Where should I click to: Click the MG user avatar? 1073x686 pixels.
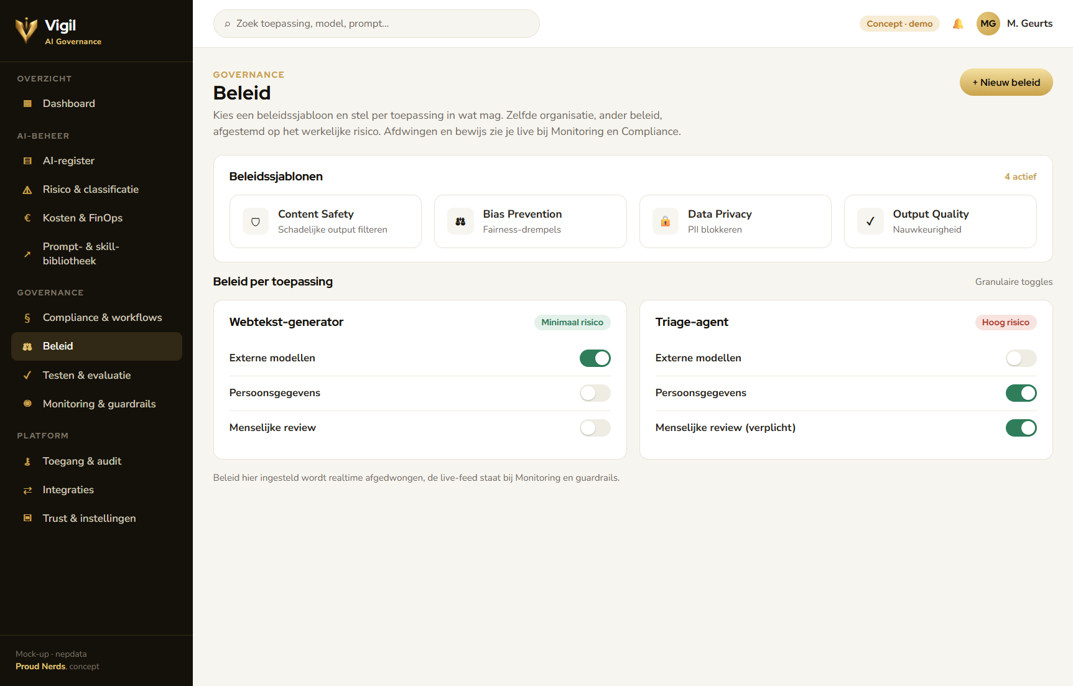[x=988, y=24]
